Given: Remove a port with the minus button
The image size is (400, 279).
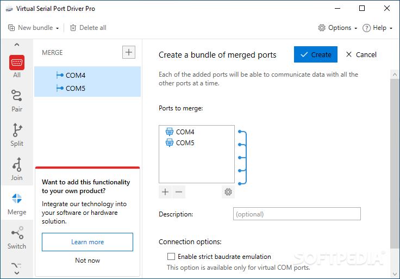Looking at the screenshot, I should click(x=179, y=192).
